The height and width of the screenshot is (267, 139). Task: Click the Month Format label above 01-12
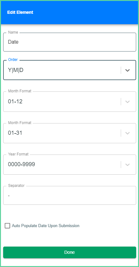[20, 91]
